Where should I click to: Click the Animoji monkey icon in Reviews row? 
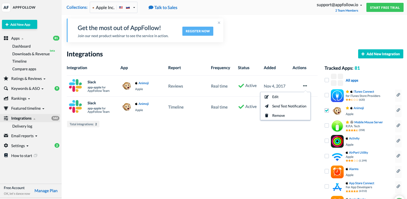point(127,86)
